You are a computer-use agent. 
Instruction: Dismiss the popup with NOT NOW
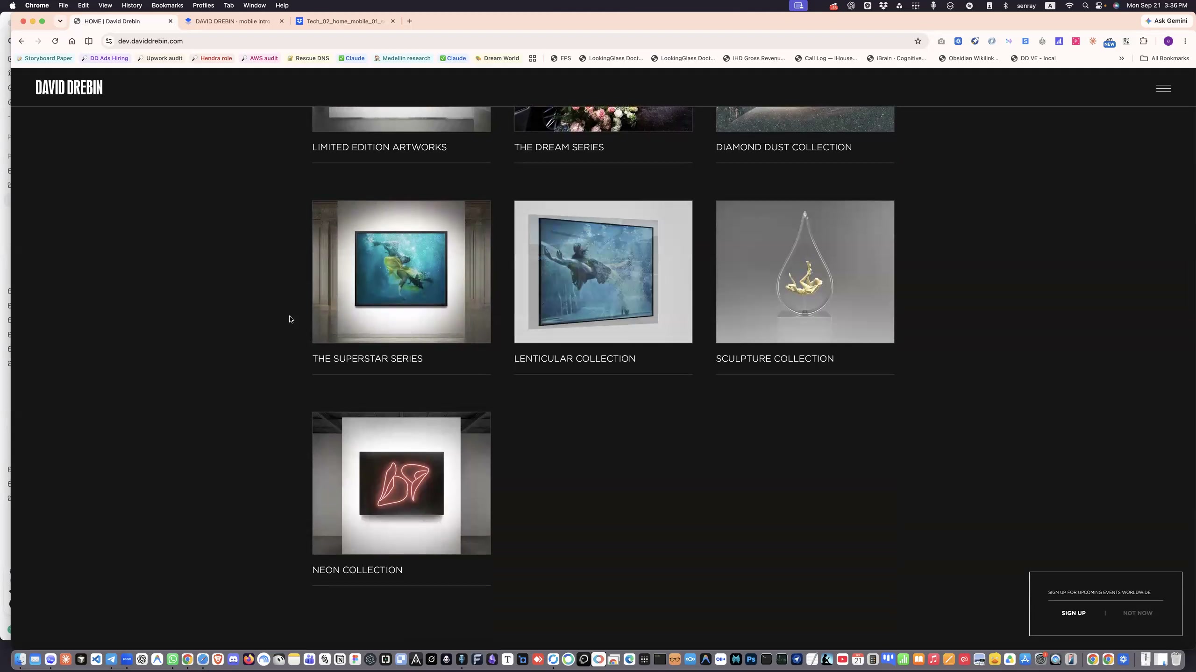(x=1138, y=613)
